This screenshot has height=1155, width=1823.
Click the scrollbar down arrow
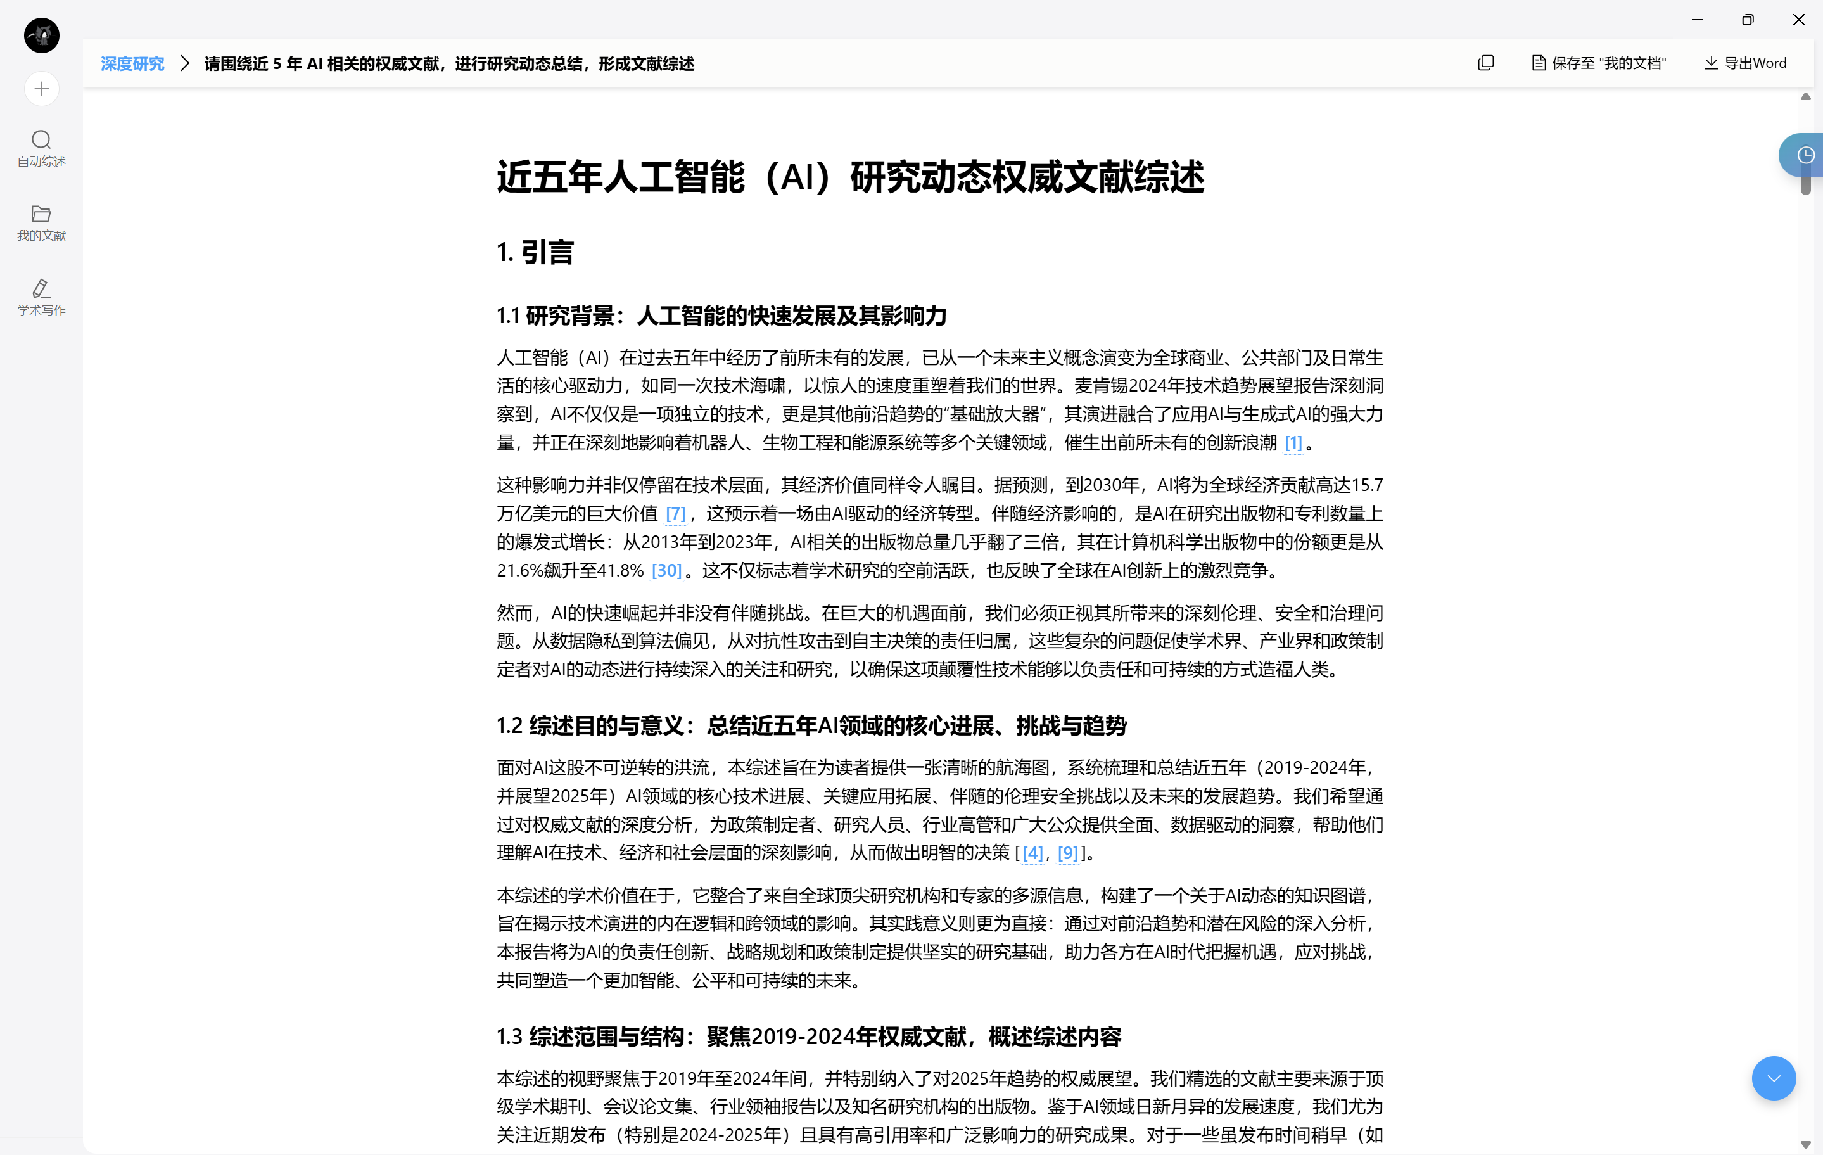click(1805, 1144)
